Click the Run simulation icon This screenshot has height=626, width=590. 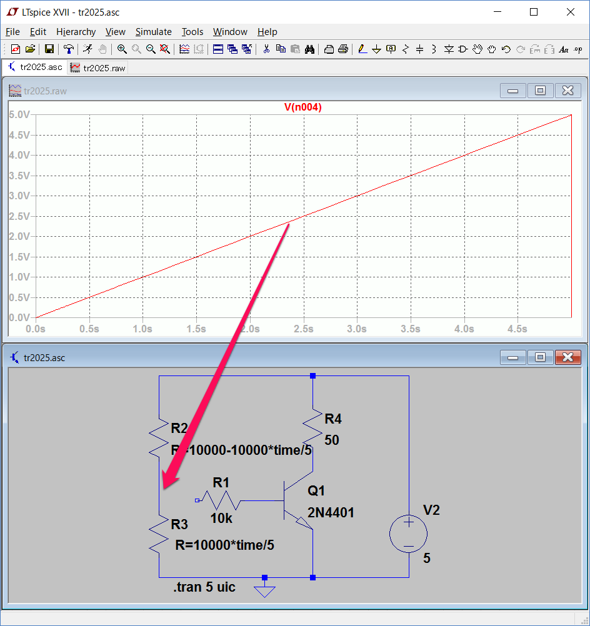88,49
